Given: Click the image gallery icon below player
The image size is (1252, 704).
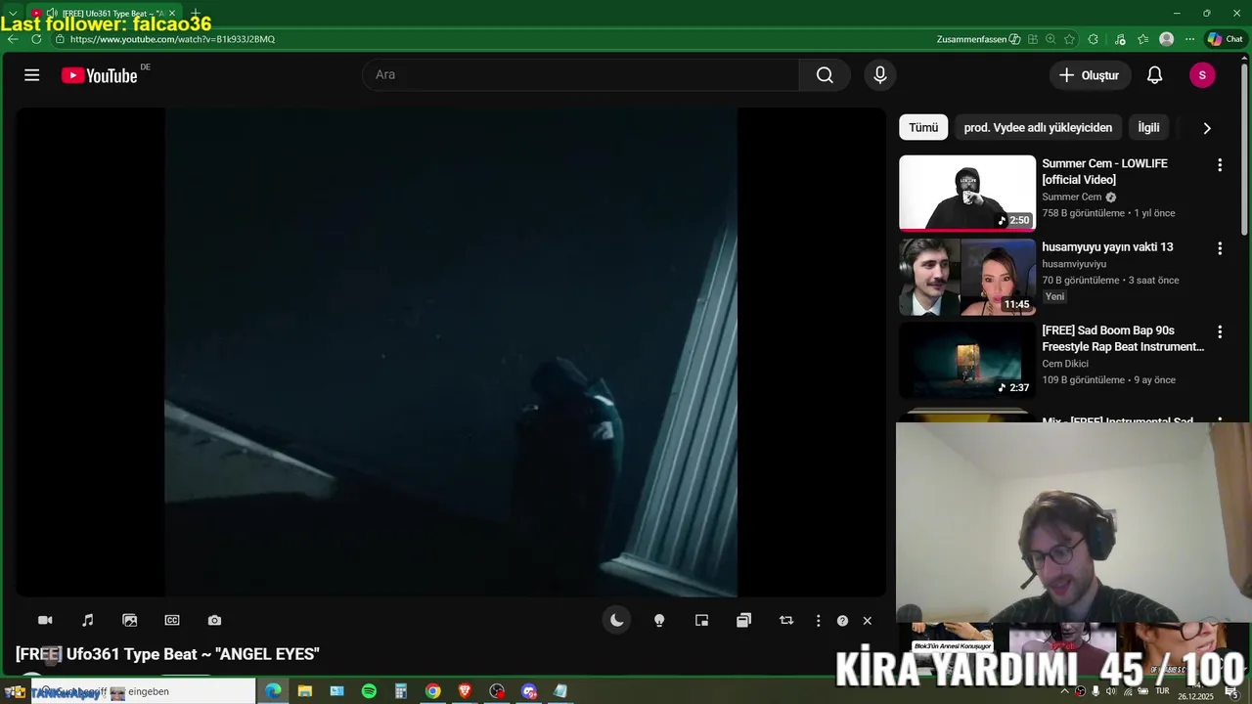Looking at the screenshot, I should click(x=129, y=620).
